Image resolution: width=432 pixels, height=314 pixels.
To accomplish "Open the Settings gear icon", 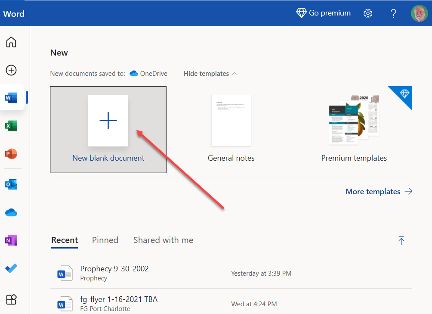I will pyautogui.click(x=368, y=13).
